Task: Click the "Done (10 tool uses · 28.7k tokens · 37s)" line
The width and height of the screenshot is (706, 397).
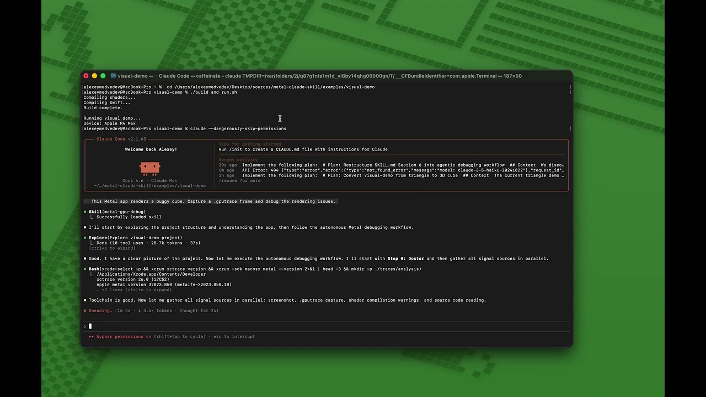Action: click(x=148, y=243)
